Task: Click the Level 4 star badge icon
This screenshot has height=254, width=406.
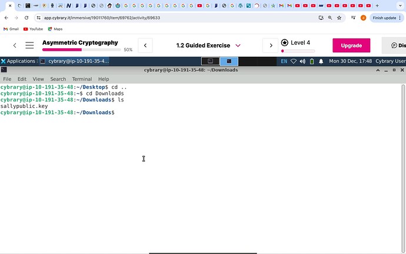Action: click(x=285, y=43)
